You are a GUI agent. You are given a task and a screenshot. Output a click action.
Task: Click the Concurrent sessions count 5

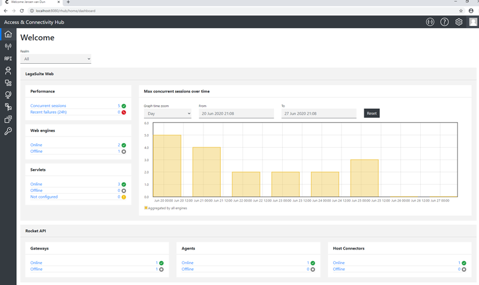(119, 106)
